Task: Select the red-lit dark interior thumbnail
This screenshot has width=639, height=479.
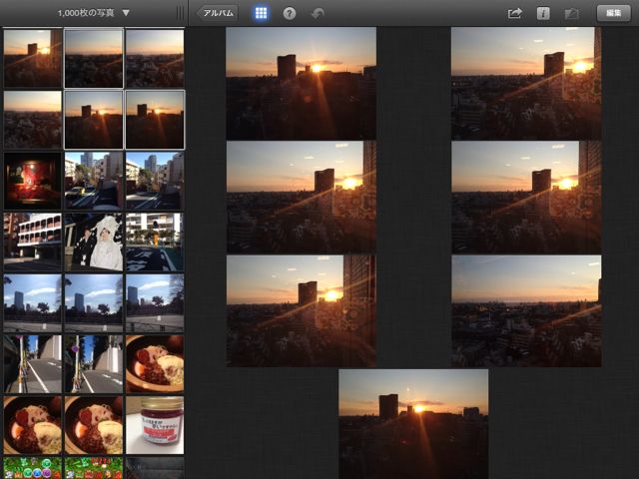Action: click(x=33, y=181)
